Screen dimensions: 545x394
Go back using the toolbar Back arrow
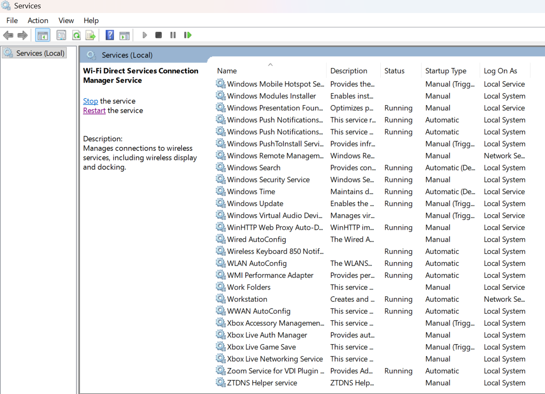pyautogui.click(x=8, y=35)
